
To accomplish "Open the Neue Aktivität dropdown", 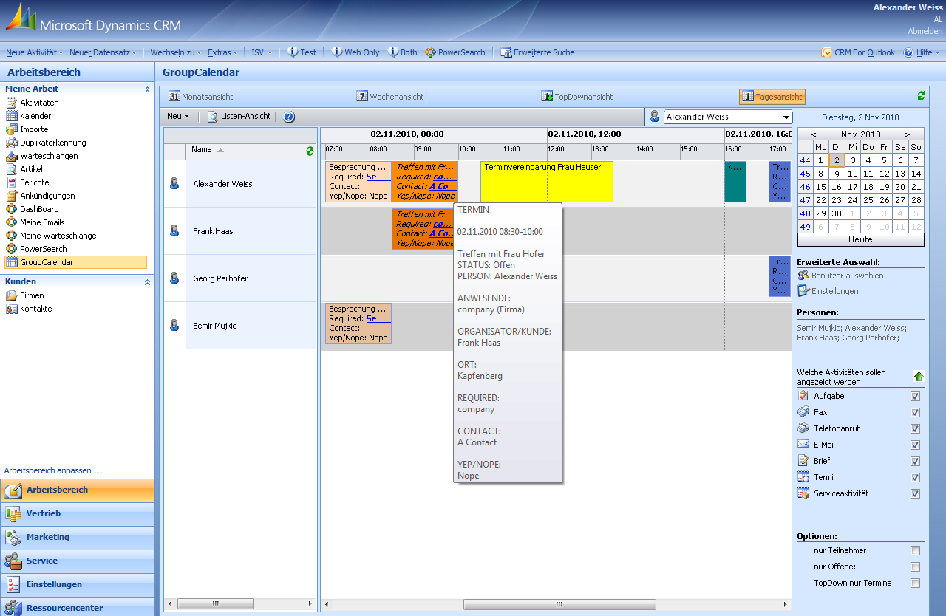I will pyautogui.click(x=35, y=52).
